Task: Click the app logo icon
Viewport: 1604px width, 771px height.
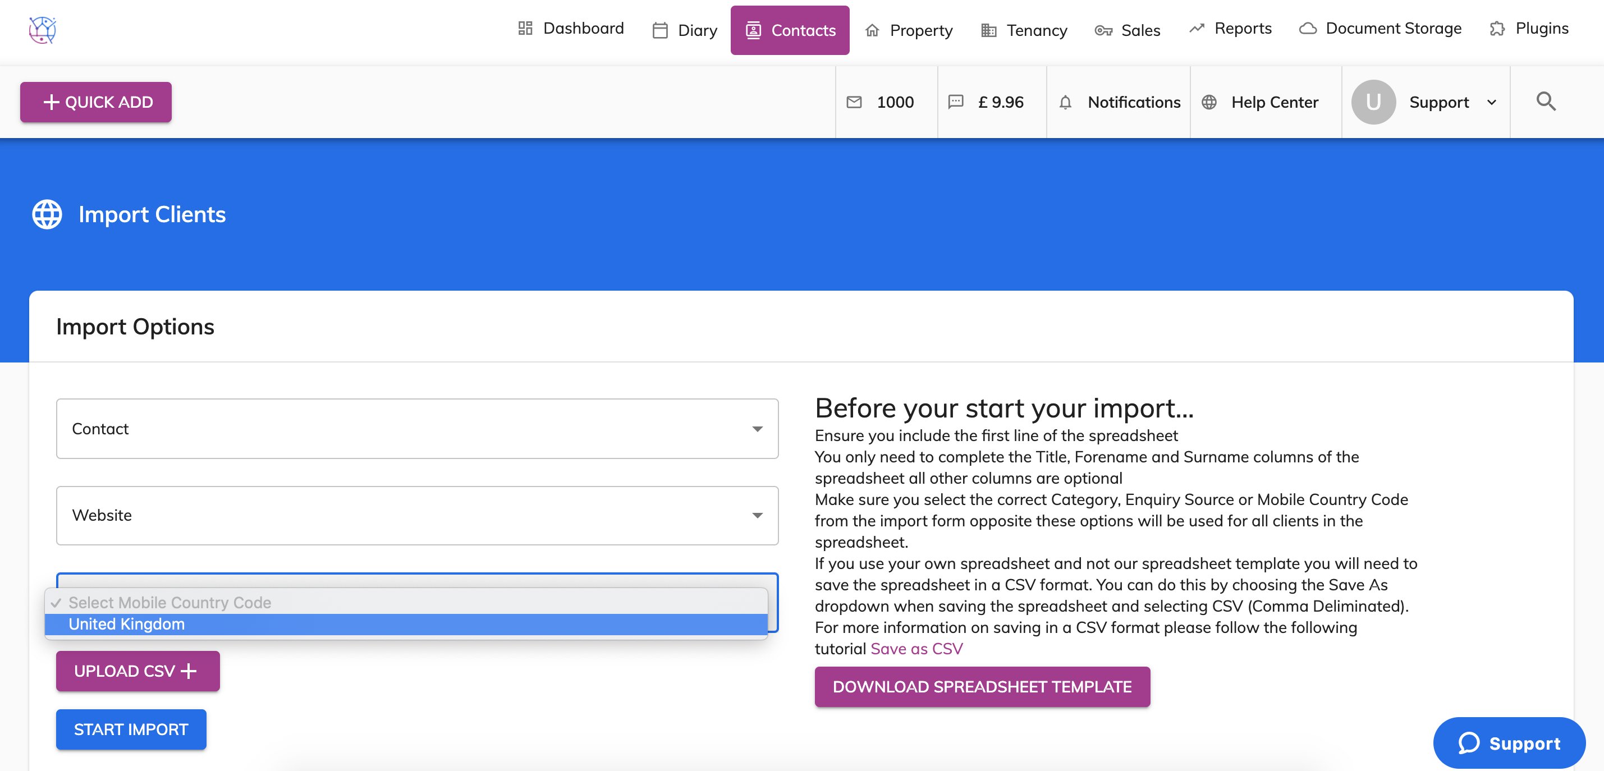Action: click(42, 29)
